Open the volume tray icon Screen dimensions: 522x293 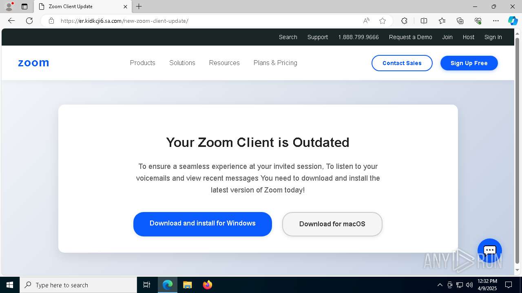coord(469,285)
